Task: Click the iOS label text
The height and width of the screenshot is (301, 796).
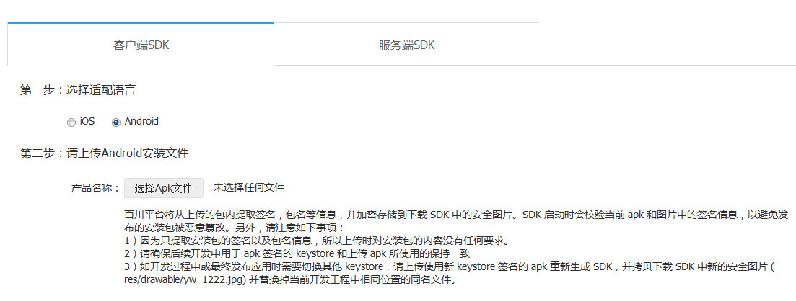Action: click(x=87, y=121)
